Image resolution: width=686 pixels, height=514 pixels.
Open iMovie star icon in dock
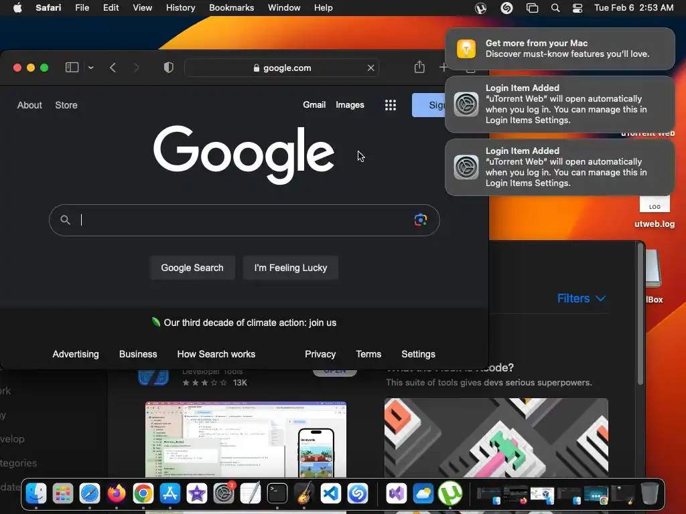point(197,493)
